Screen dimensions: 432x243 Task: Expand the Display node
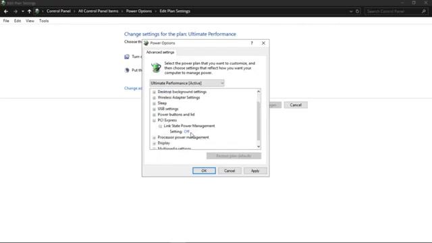(155, 143)
